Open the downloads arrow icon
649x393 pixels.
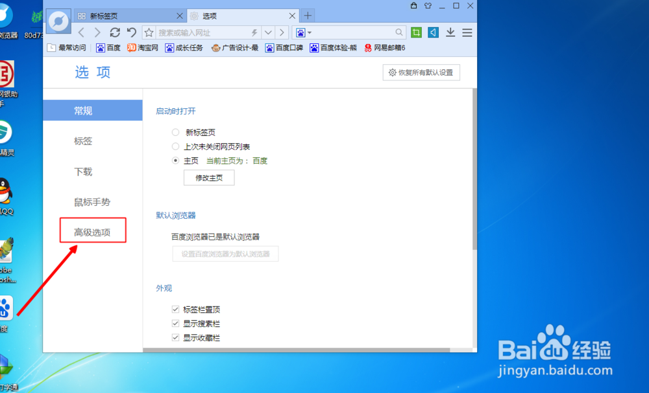pyautogui.click(x=450, y=32)
